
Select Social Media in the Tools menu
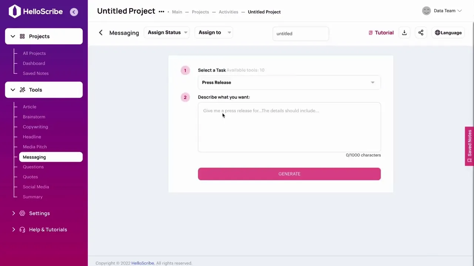[x=36, y=187]
